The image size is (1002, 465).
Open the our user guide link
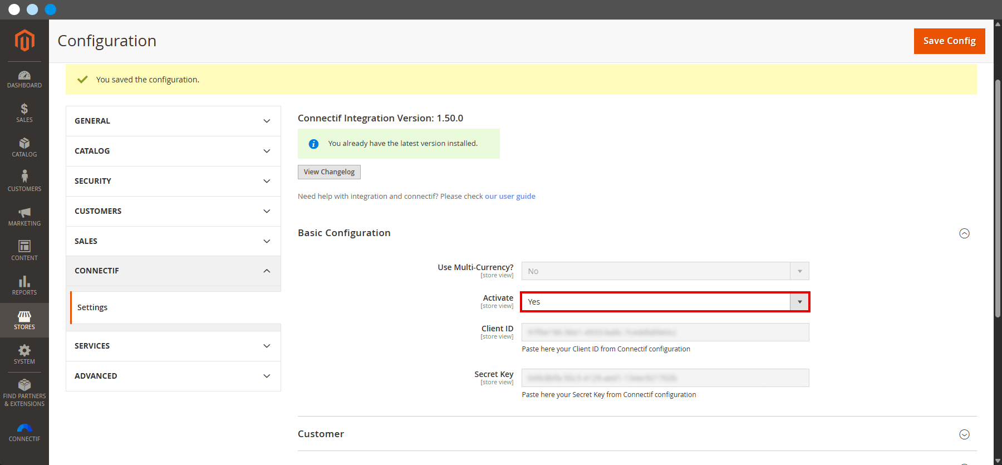510,196
